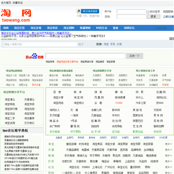Image resolution: width=174 pixels, height=174 pixels.
Task: Focus the 用户名 username field
Action: click(x=131, y=12)
